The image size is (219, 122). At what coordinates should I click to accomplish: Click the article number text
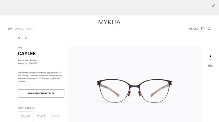tap(27, 63)
